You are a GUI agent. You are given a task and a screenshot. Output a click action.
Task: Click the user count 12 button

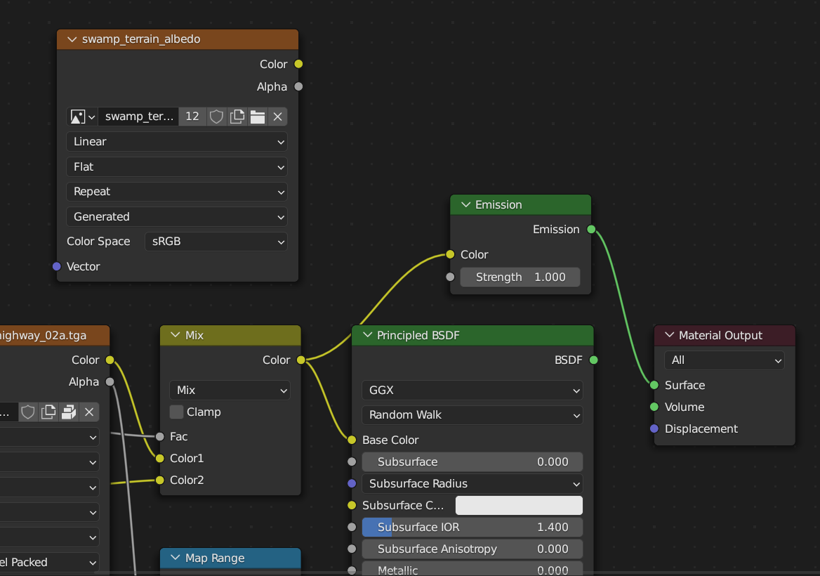[192, 117]
